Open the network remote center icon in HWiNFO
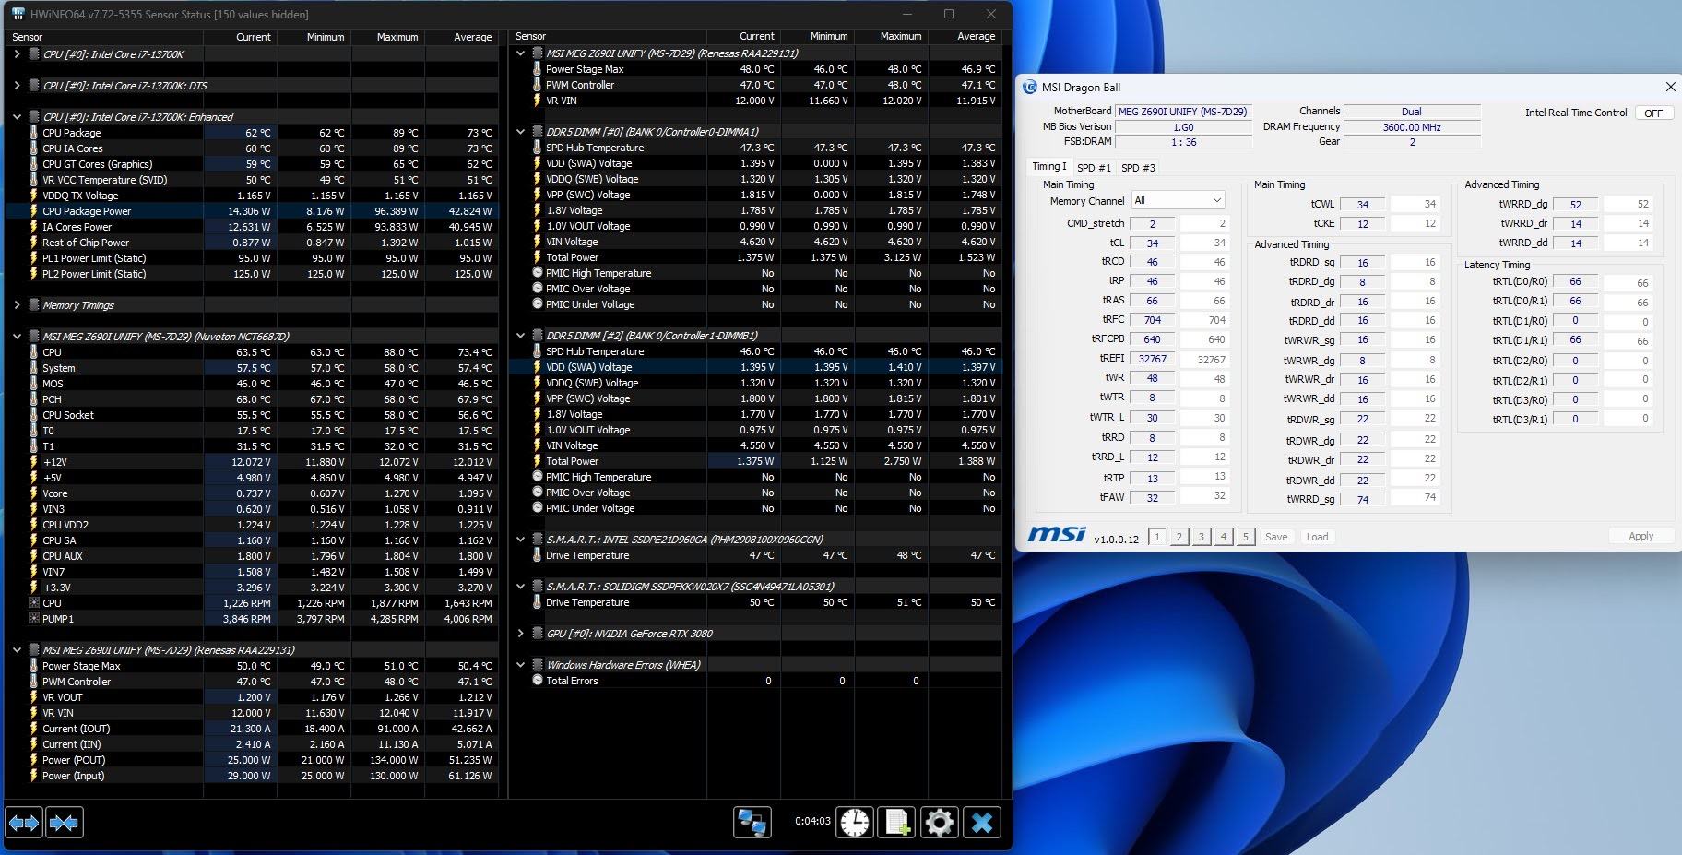The image size is (1682, 855). (752, 822)
